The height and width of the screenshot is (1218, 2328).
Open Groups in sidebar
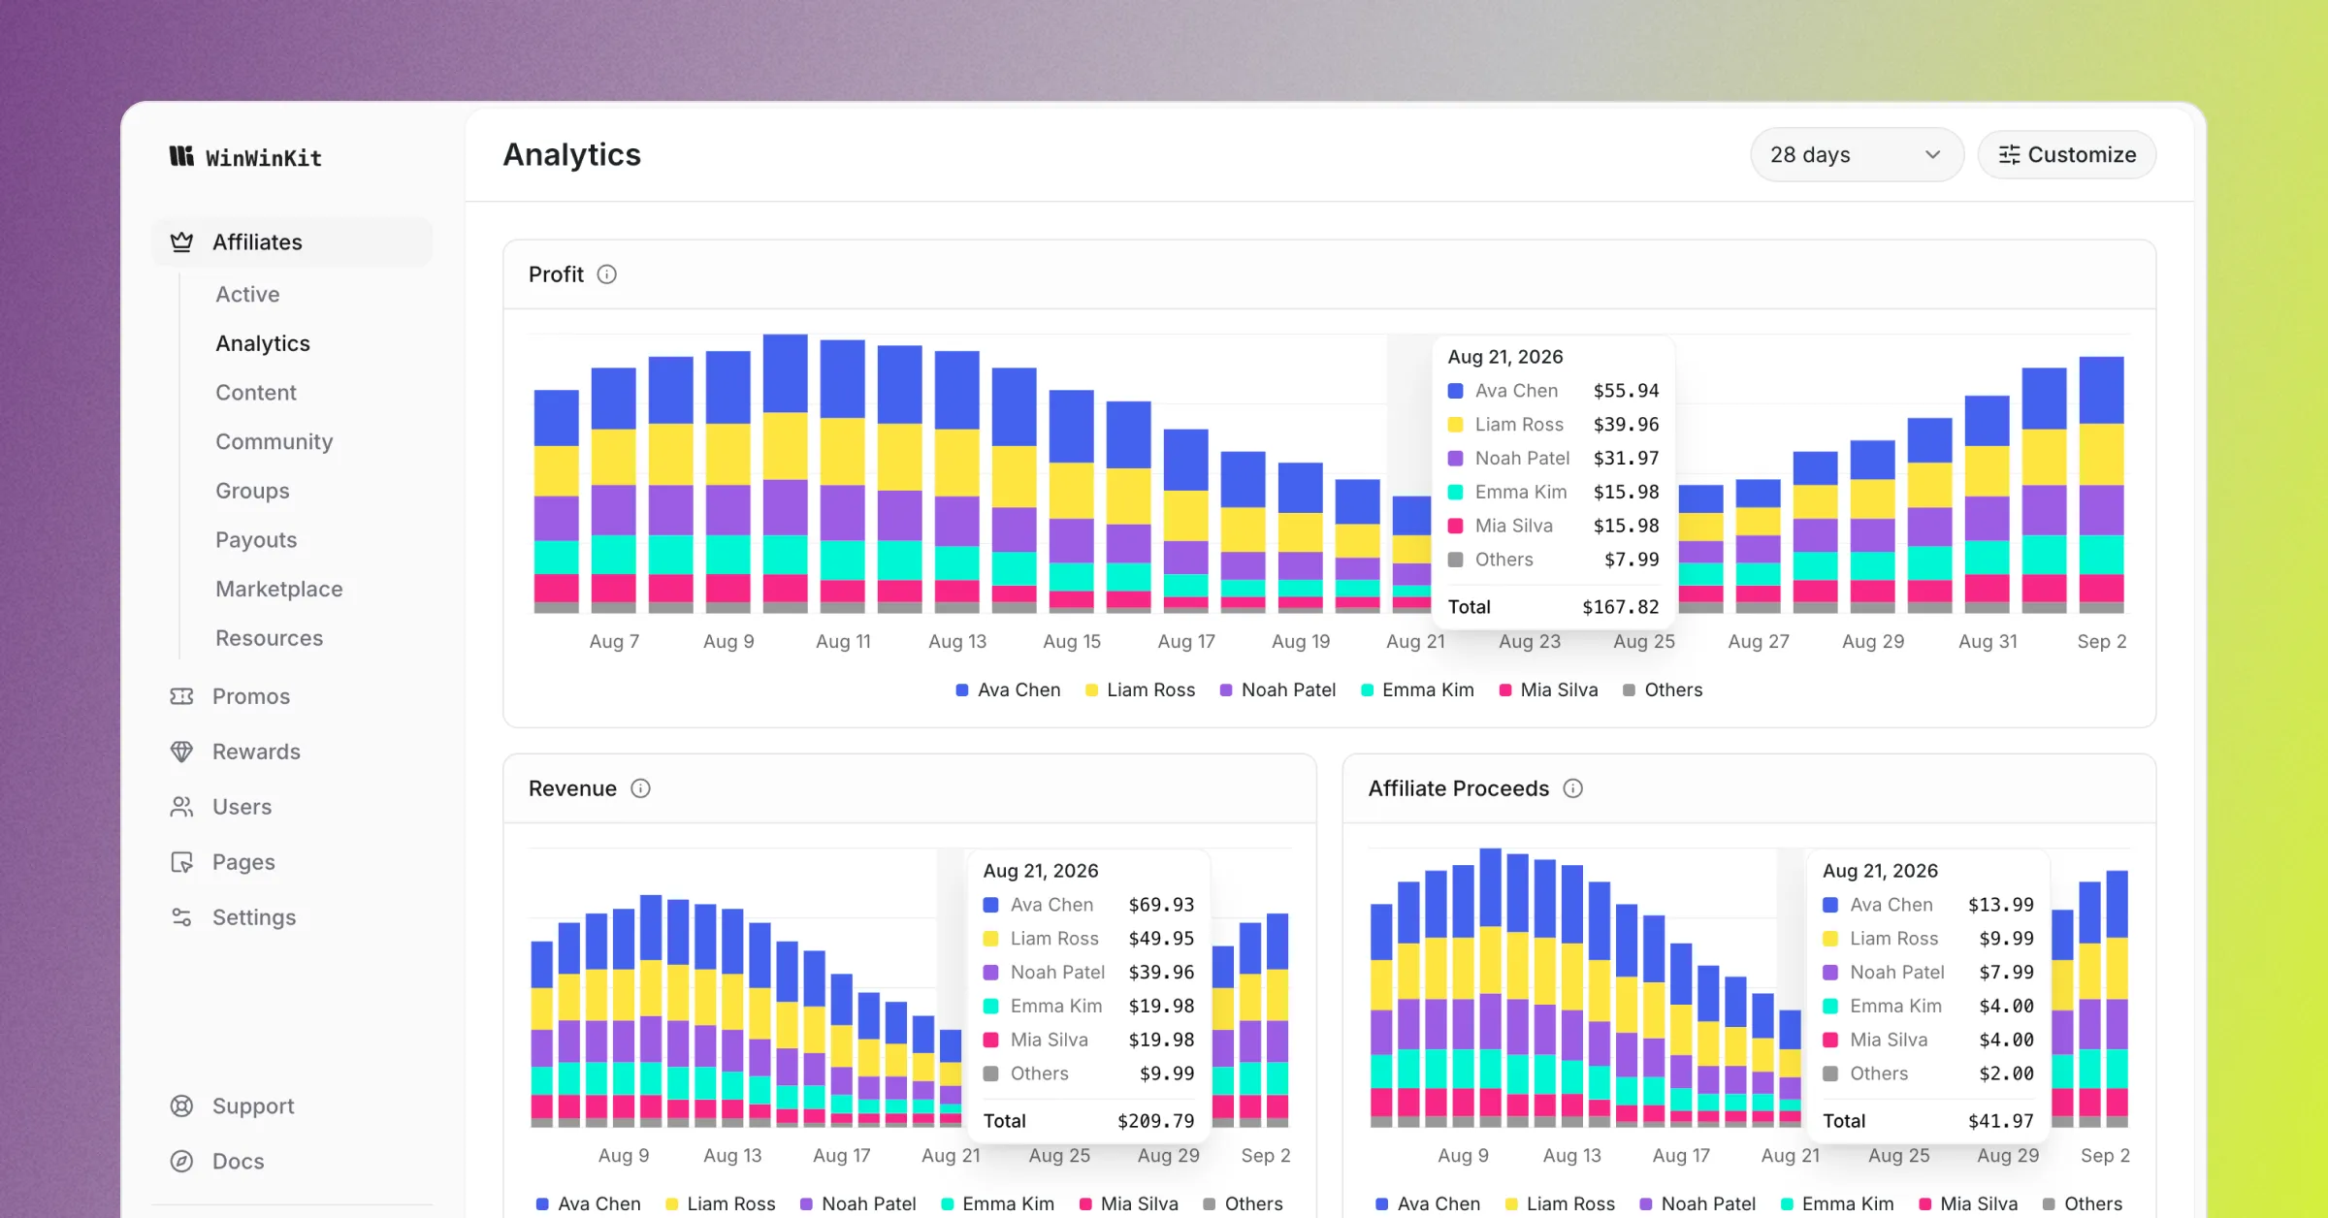[x=252, y=492]
